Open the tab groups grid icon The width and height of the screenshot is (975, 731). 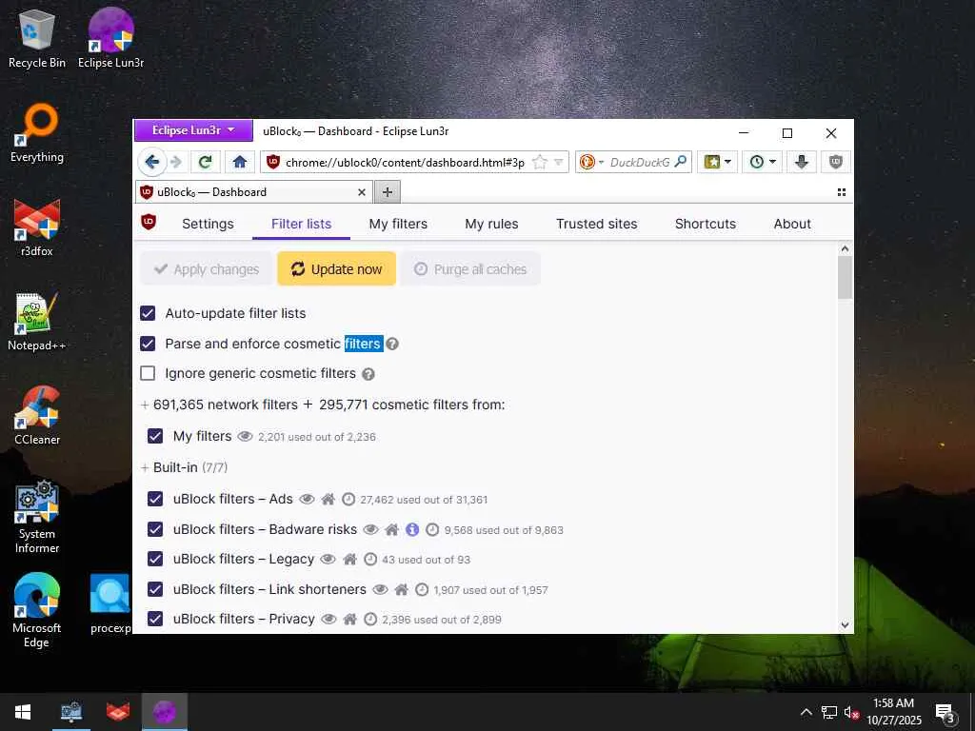click(842, 192)
